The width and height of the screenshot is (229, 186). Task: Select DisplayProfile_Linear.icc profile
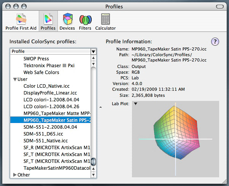(x=50, y=93)
